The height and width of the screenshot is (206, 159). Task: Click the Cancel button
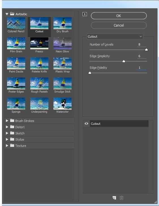(x=119, y=25)
